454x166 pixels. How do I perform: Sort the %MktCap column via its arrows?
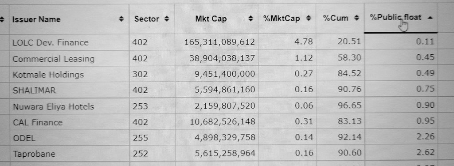point(309,19)
